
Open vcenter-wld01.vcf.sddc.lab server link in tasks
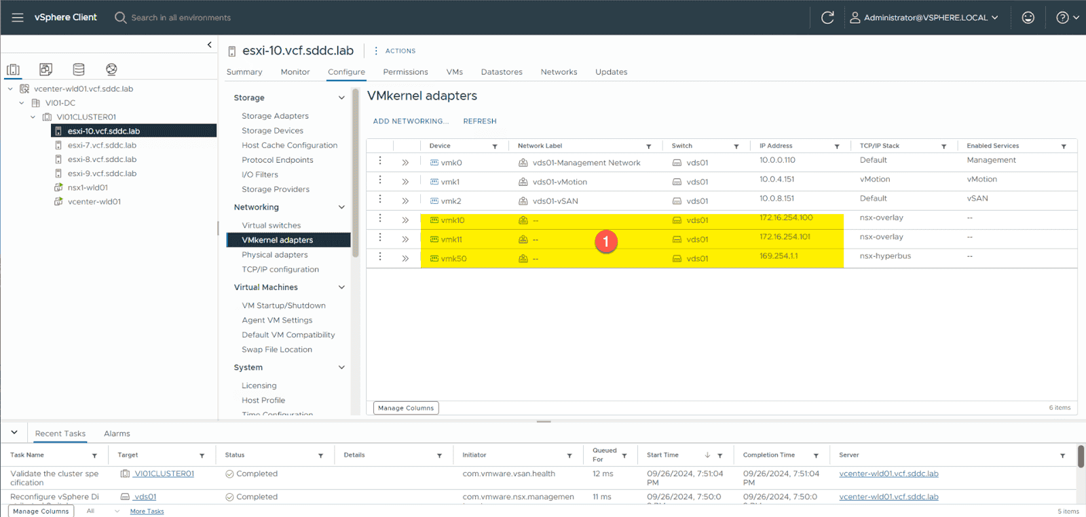pos(888,474)
